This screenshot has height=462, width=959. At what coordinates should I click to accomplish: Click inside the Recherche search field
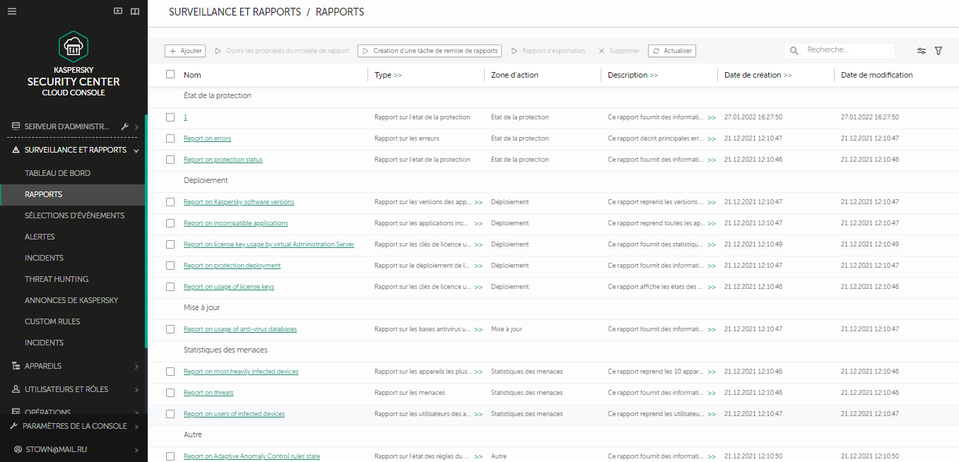tap(846, 50)
